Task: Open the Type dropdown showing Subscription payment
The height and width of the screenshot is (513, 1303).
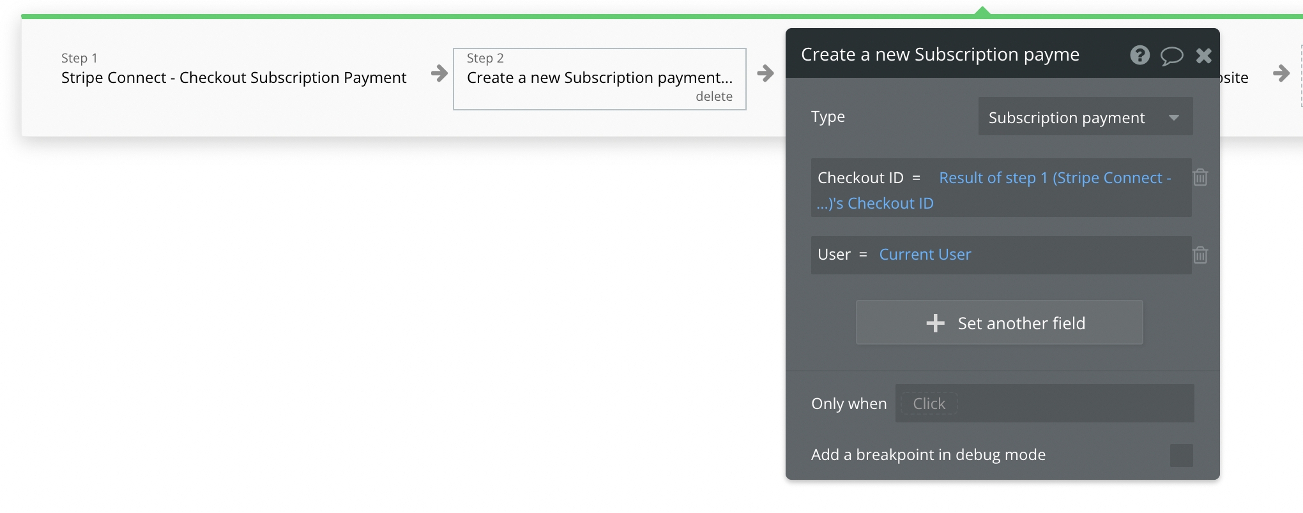Action: coord(1085,117)
